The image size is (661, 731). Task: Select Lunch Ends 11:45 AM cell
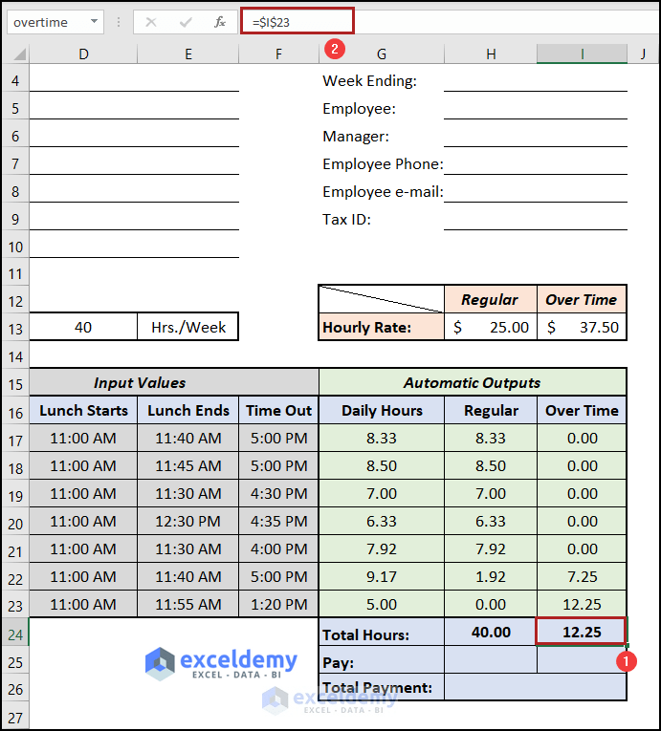[x=188, y=465]
